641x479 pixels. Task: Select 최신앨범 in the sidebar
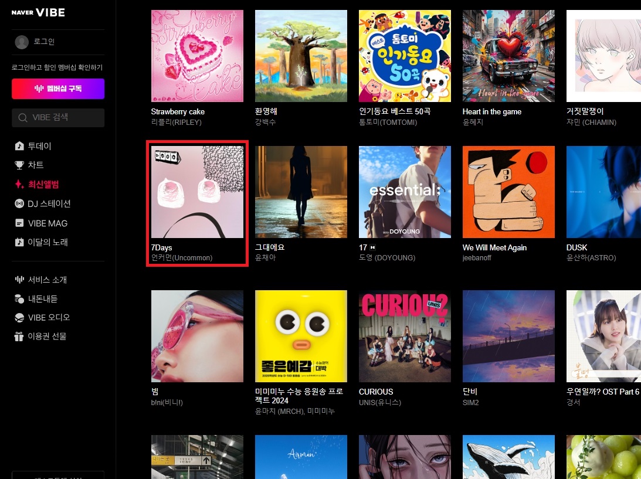coord(43,184)
